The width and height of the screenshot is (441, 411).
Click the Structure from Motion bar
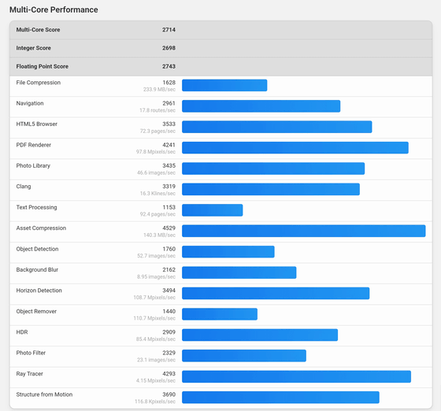(280, 398)
